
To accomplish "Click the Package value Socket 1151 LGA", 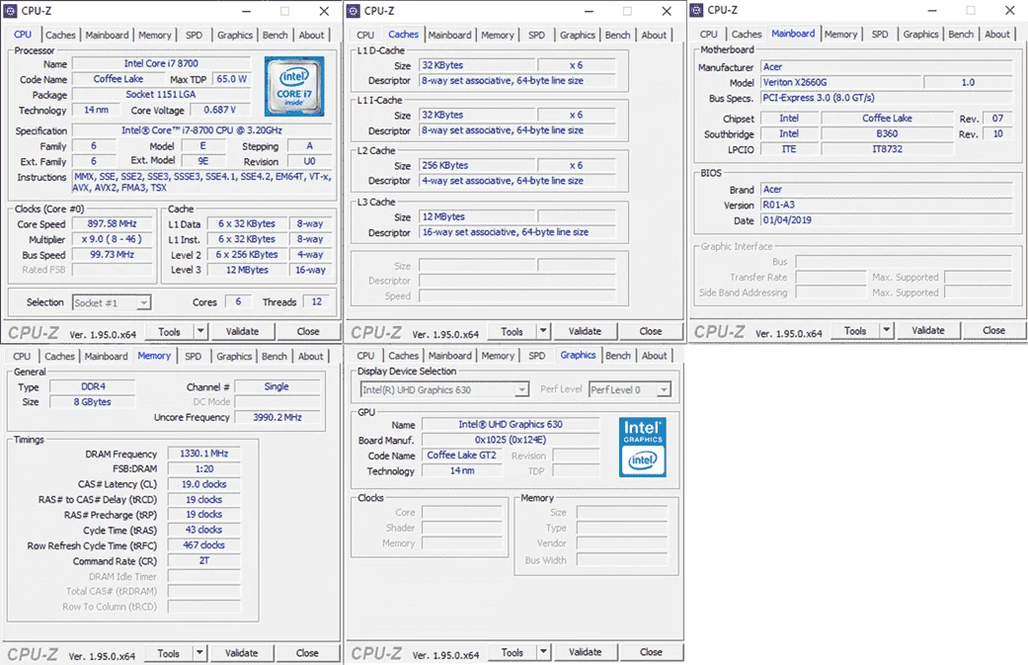I will pyautogui.click(x=161, y=95).
